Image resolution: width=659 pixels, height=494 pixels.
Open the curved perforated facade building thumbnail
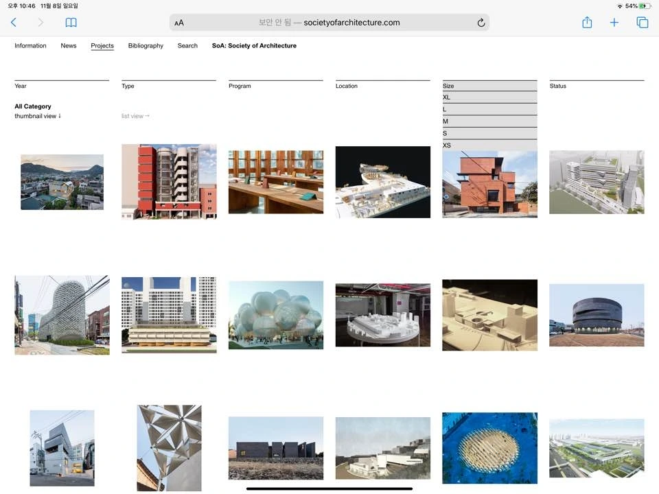62,315
